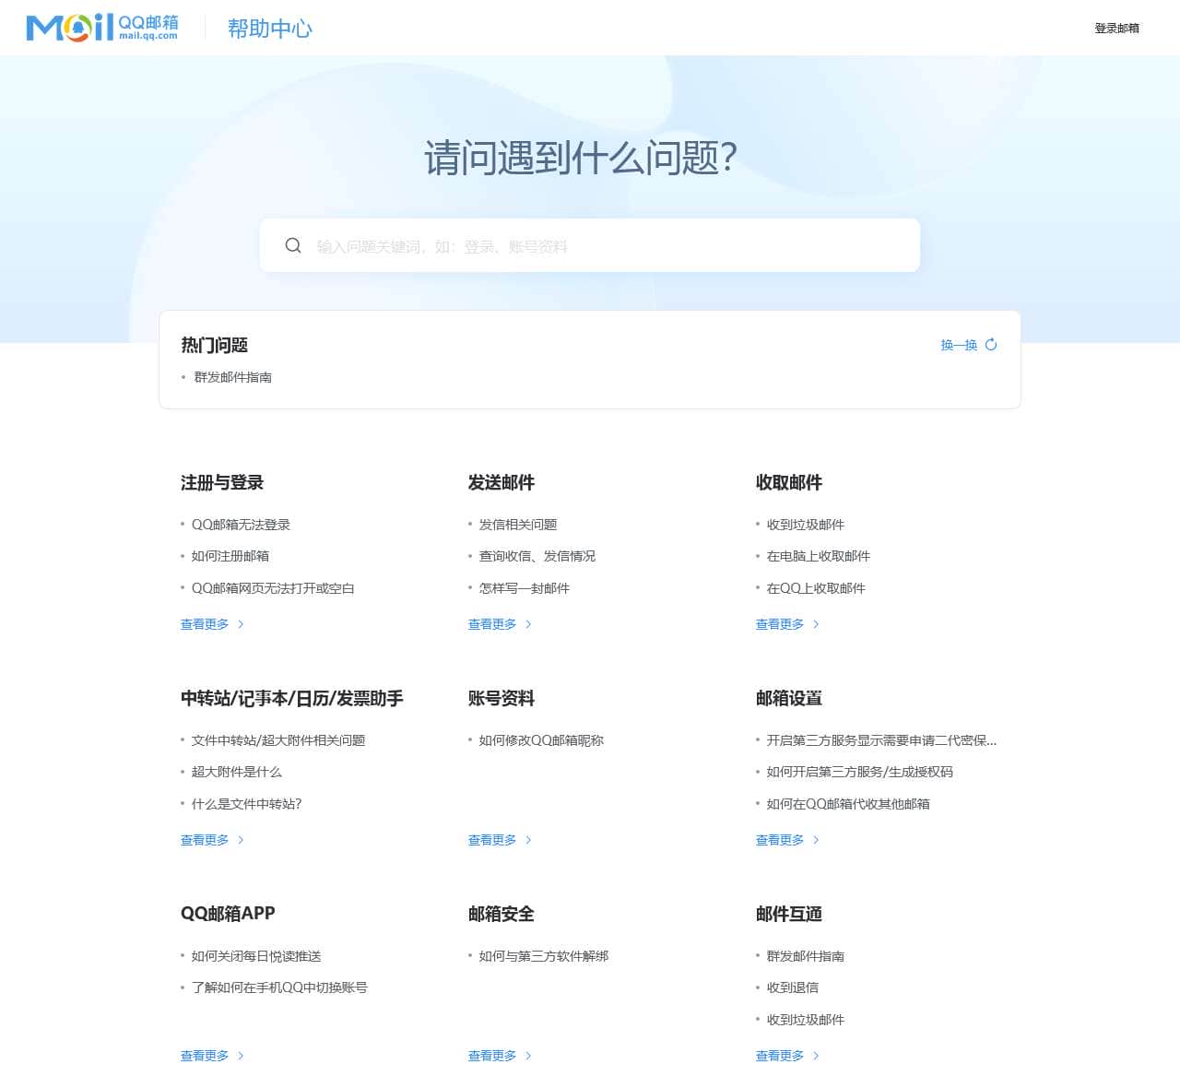Open 收到垃圾邮件 under 收取邮件
This screenshot has height=1076, width=1180.
tap(804, 524)
